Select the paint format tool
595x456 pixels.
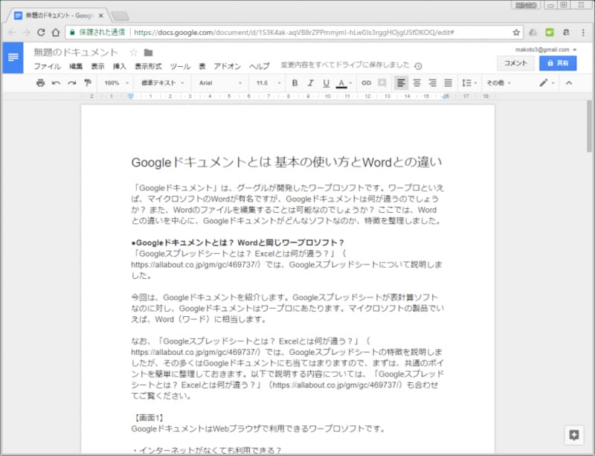click(x=87, y=83)
